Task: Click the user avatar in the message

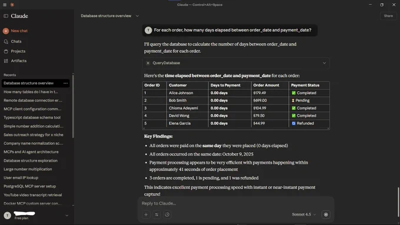Action: (148, 31)
